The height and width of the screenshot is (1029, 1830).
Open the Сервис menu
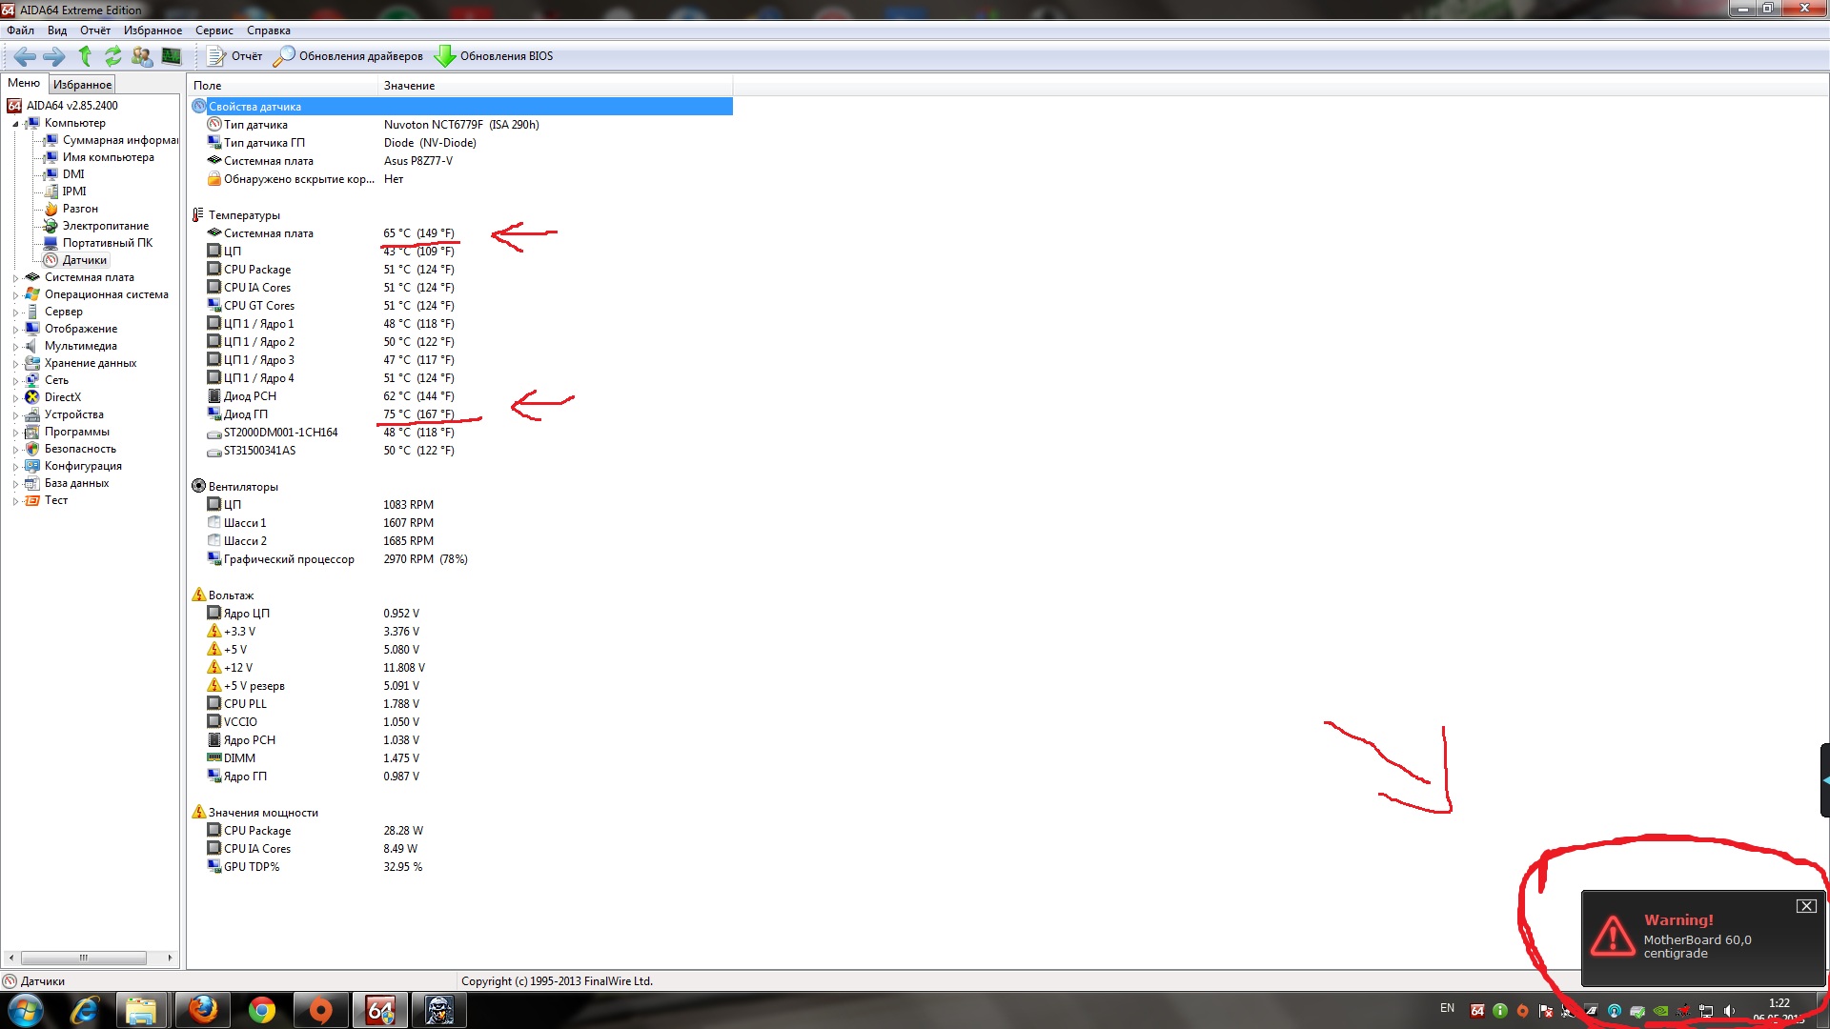point(213,30)
